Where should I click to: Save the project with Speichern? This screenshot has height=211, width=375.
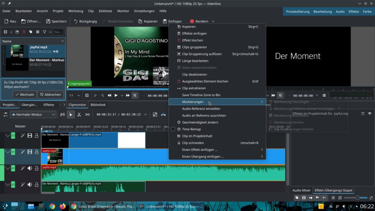[56, 21]
